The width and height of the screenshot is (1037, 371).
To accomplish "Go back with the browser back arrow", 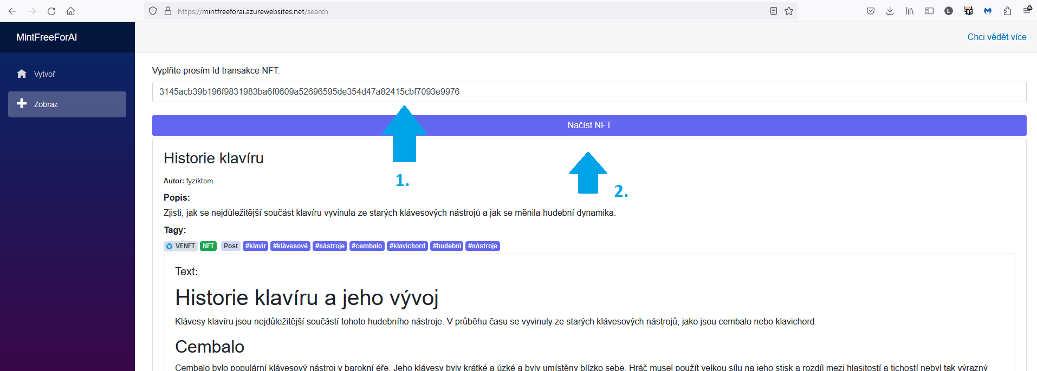I will click(x=12, y=11).
